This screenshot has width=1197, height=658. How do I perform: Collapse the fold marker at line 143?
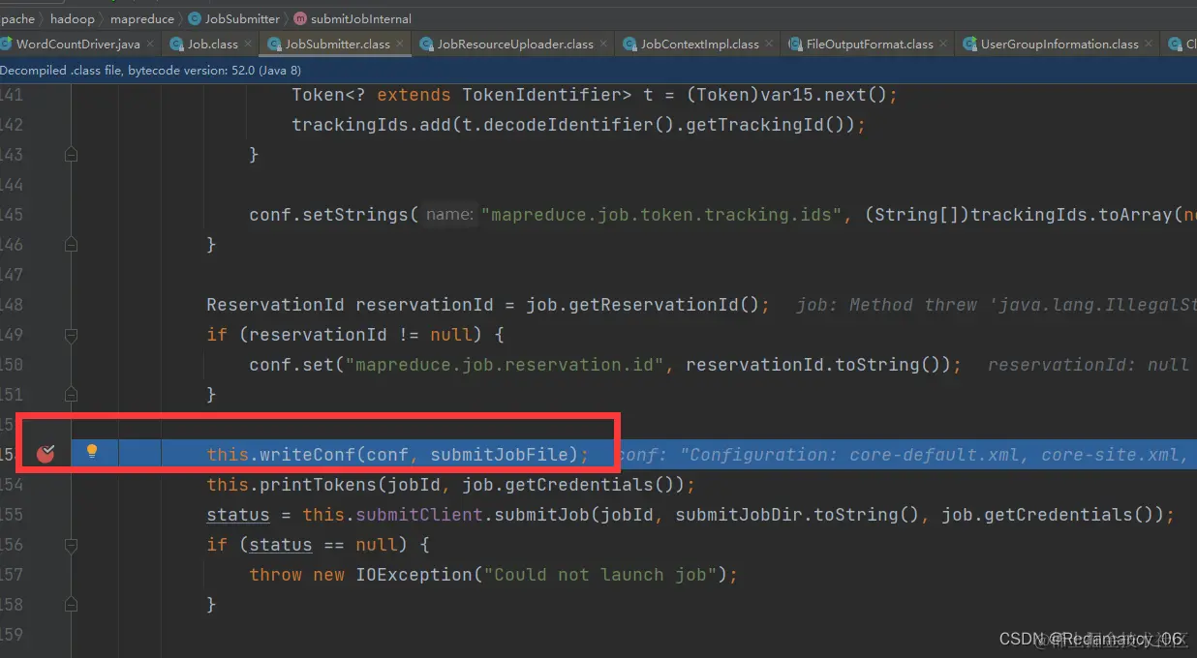[x=71, y=154]
